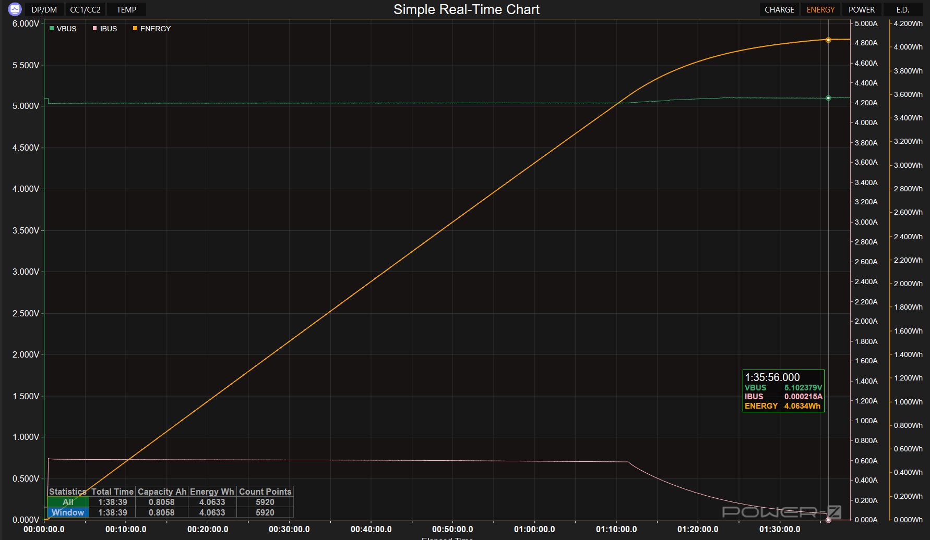The width and height of the screenshot is (930, 540).
Task: Click the Count Points column header
Action: click(265, 492)
